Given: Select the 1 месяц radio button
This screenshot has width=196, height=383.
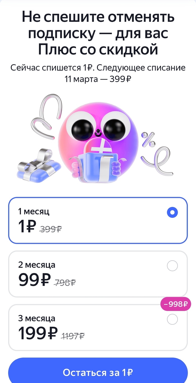Looking at the screenshot, I should [172, 213].
